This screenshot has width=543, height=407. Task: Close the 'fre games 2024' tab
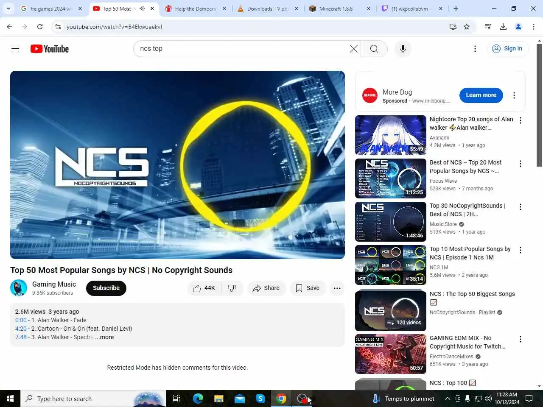[80, 8]
